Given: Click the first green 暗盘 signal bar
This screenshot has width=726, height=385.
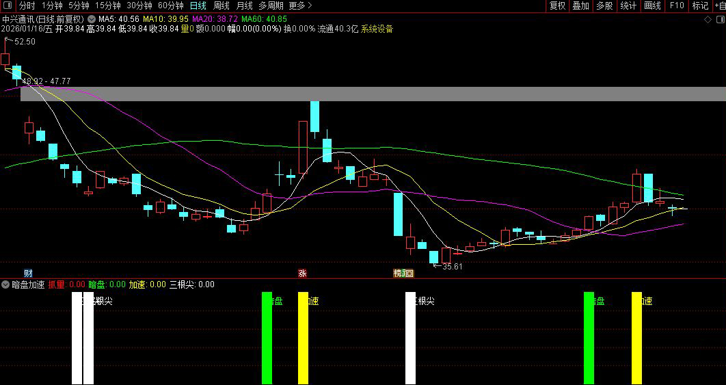Looking at the screenshot, I should (267, 338).
